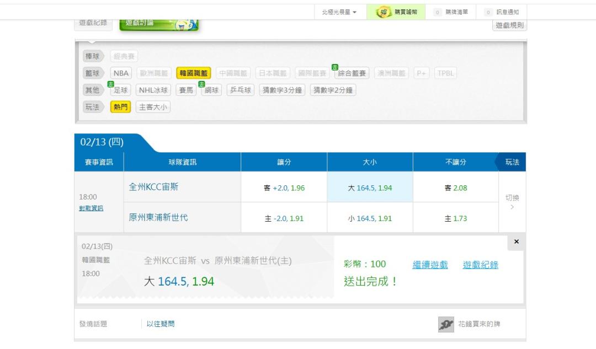
Task: Open the 花錢買來的牌 topic text
Action: 479,324
